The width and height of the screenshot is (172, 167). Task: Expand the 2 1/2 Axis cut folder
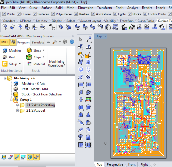point(18,111)
